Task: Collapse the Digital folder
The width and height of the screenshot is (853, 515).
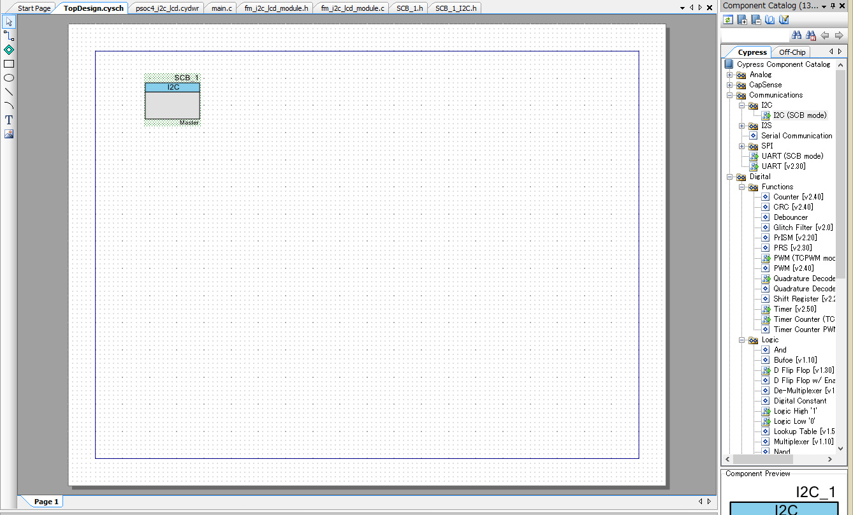Action: [x=729, y=177]
